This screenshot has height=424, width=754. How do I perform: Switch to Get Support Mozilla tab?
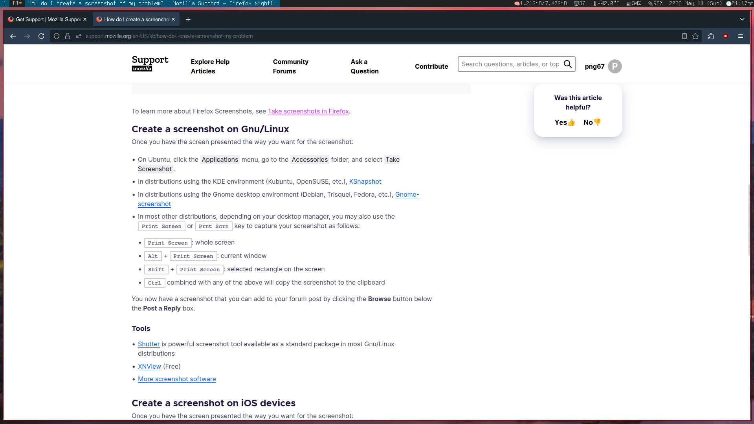(x=48, y=19)
